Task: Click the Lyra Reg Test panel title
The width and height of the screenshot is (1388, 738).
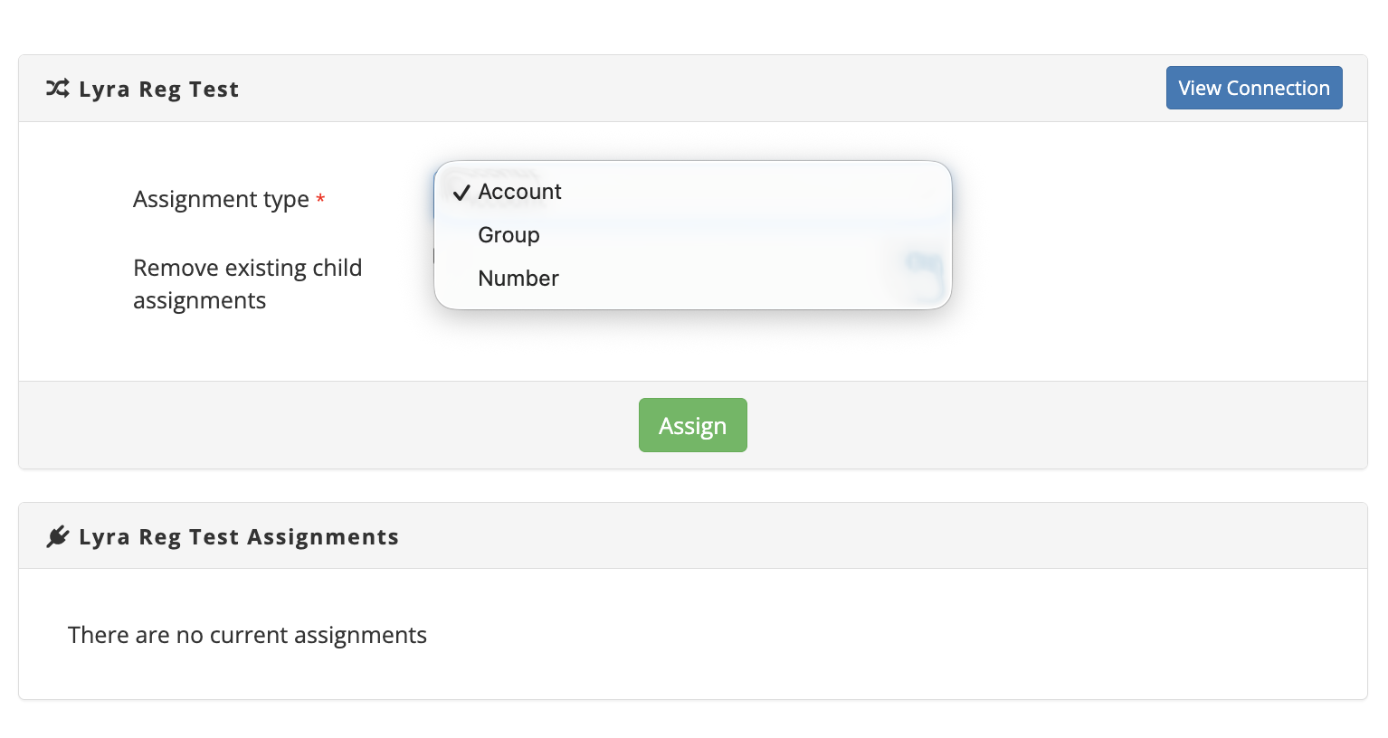Action: [159, 90]
